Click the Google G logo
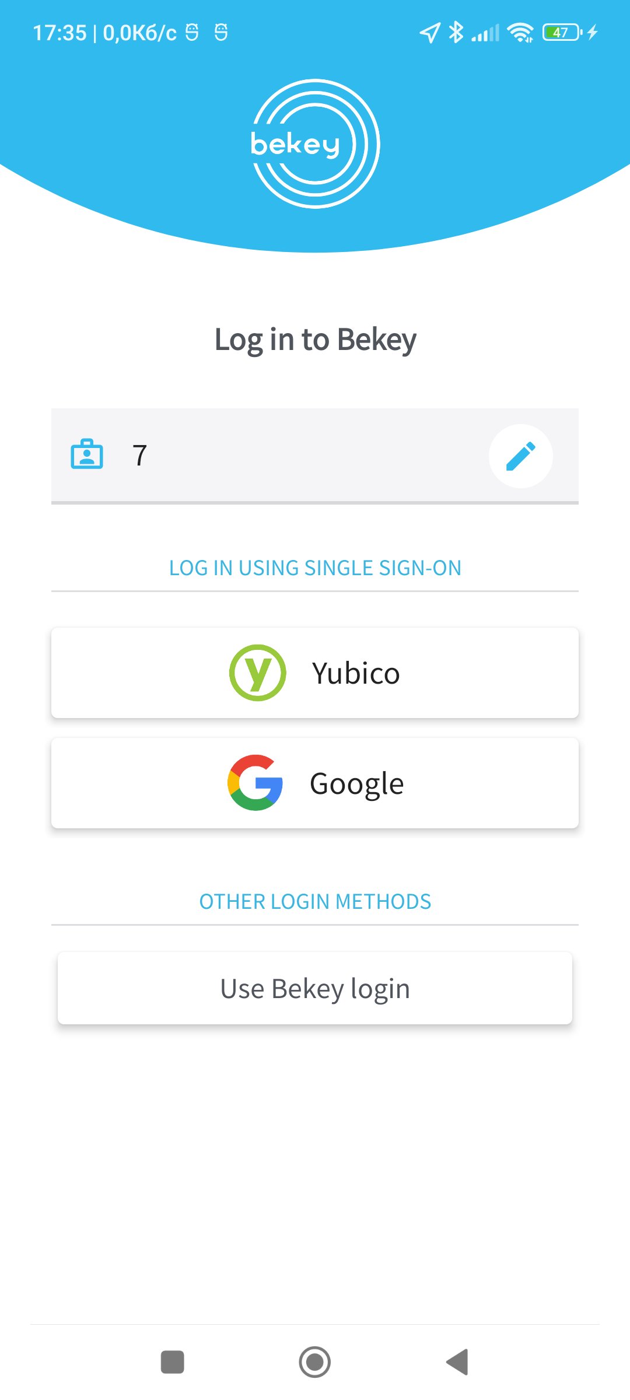 coord(256,783)
